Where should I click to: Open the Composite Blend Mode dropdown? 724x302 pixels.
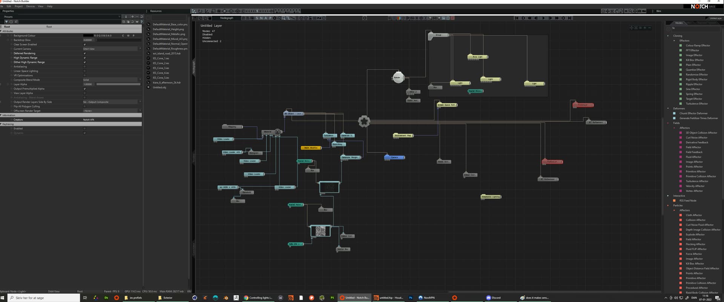pos(112,80)
